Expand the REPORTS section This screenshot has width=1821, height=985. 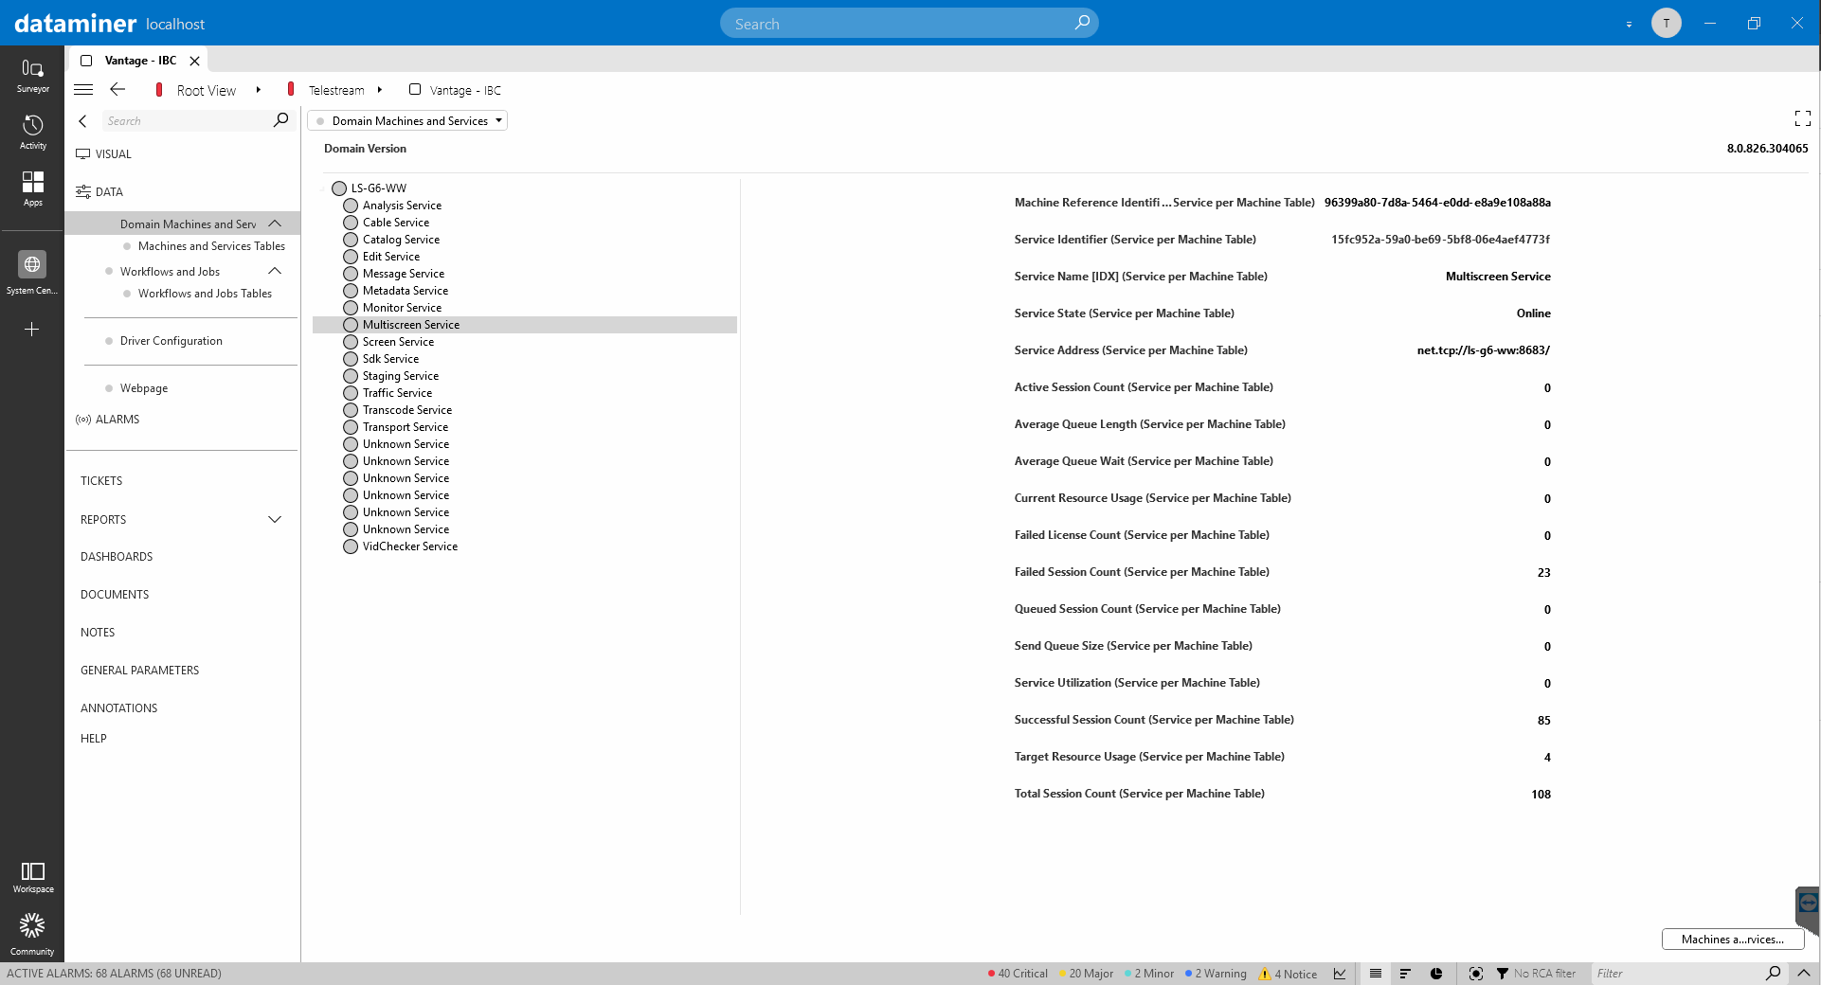(275, 519)
